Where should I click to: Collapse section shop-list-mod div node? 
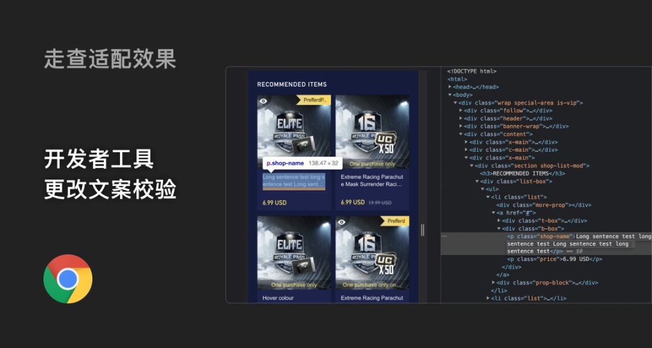tap(471, 166)
